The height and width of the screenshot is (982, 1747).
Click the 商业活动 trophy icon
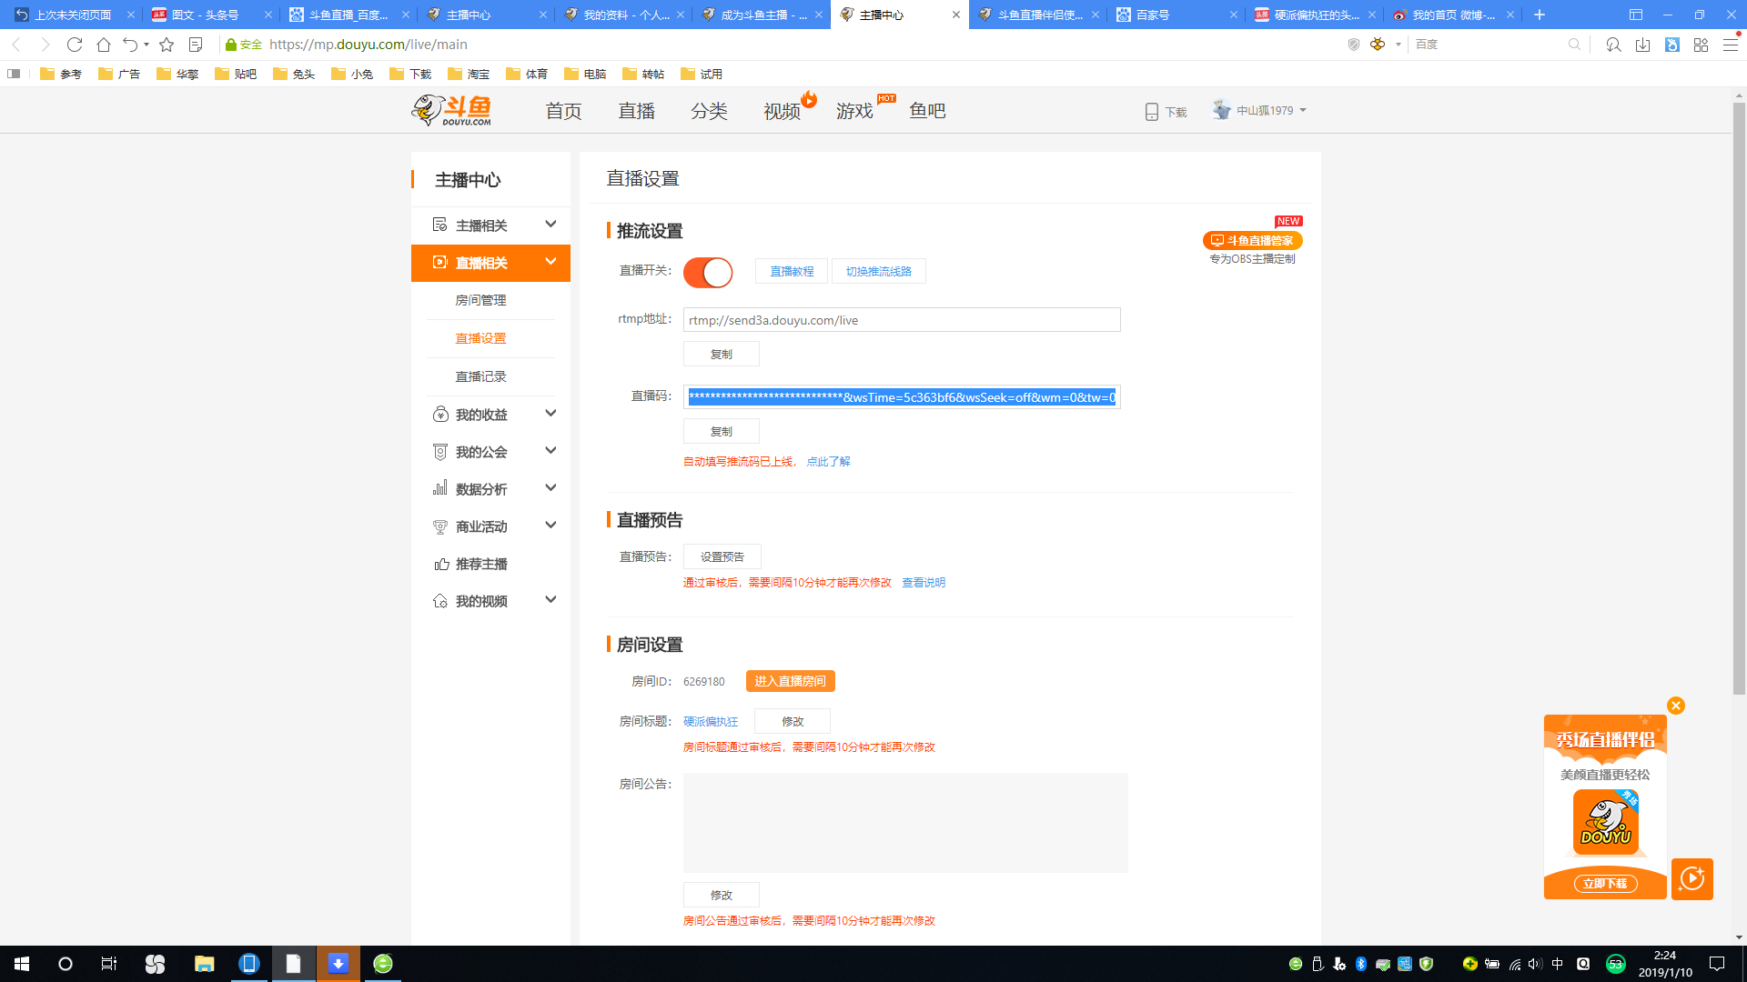pos(439,526)
